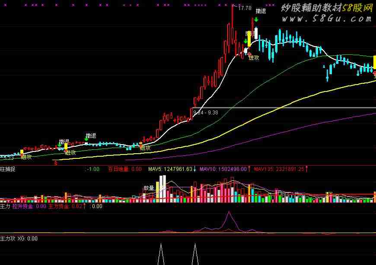The image size is (376, 265).
Task: Click the 0.02 value after 主力资金
Action: (77, 206)
